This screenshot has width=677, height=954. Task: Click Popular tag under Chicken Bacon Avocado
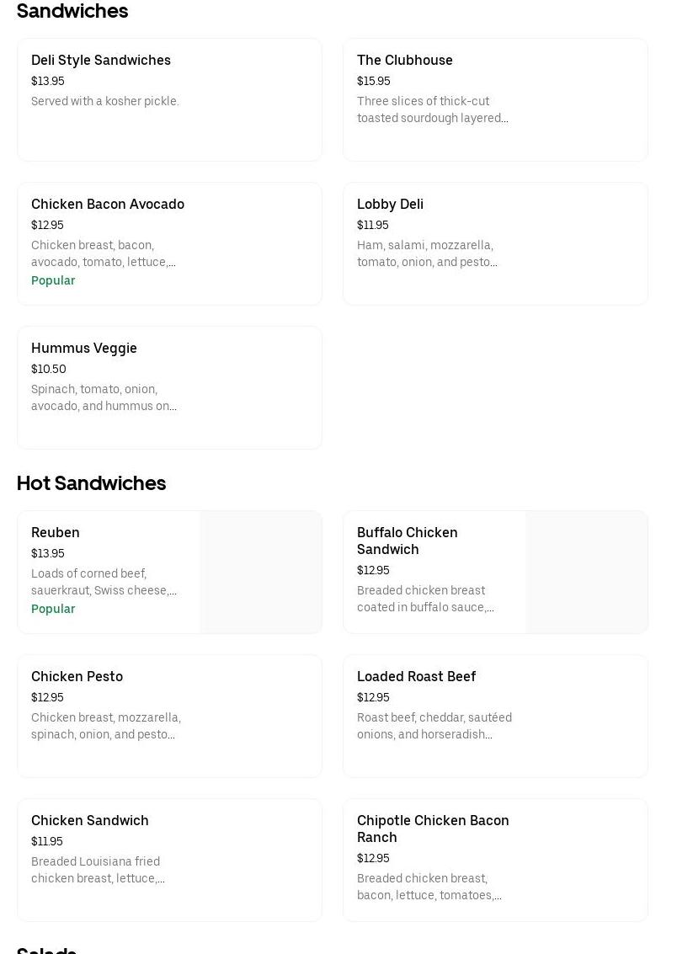tap(53, 281)
